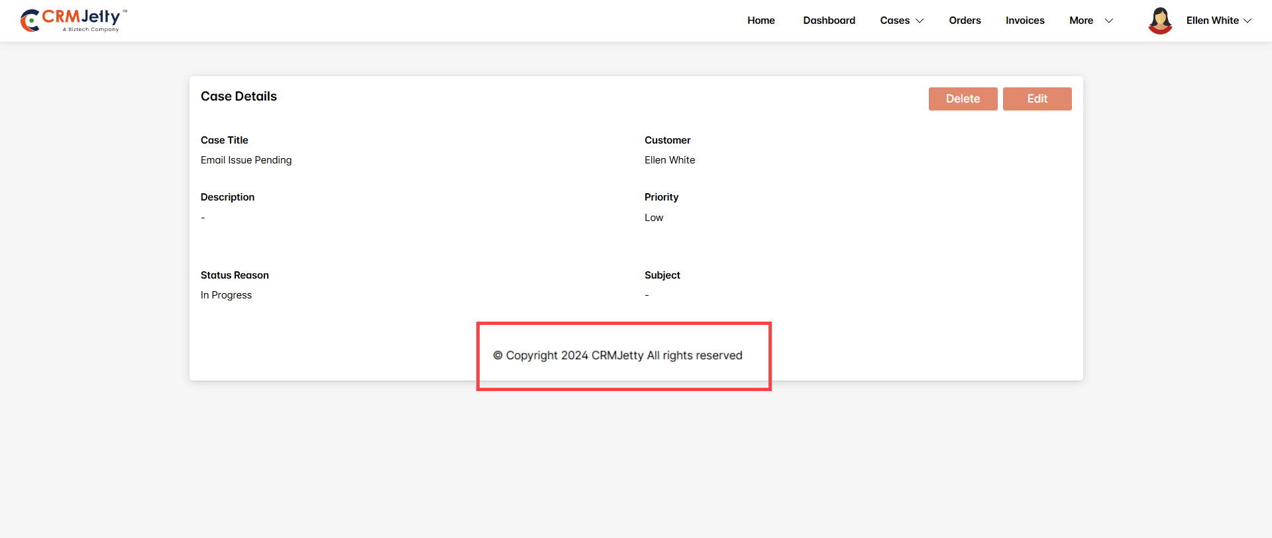Viewport: 1272px width, 538px height.
Task: Expand the Cases dropdown chevron
Action: [x=920, y=21]
